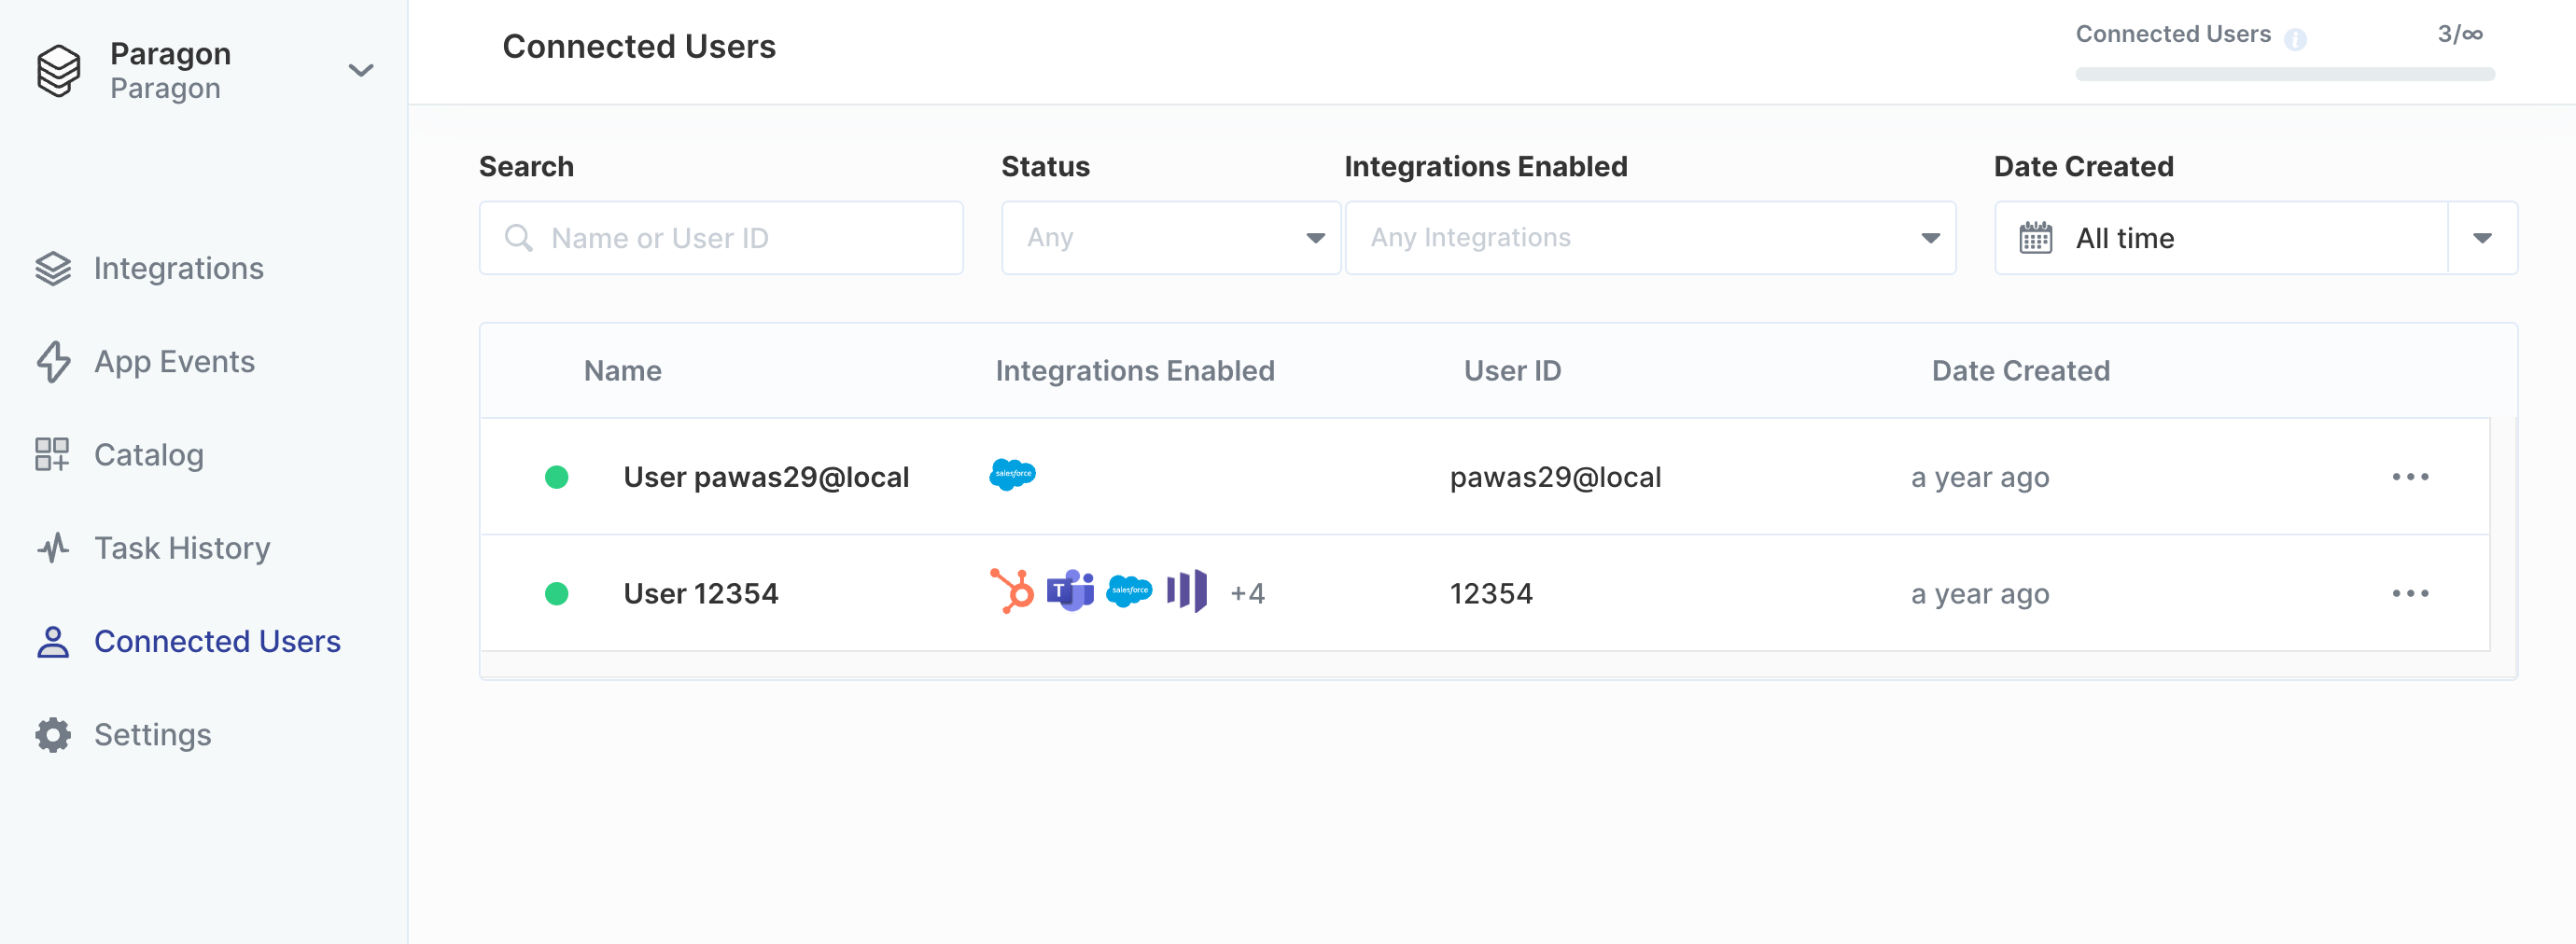Click the Date Created dropdown arrow
Image resolution: width=2576 pixels, height=944 pixels.
pos(2482,238)
